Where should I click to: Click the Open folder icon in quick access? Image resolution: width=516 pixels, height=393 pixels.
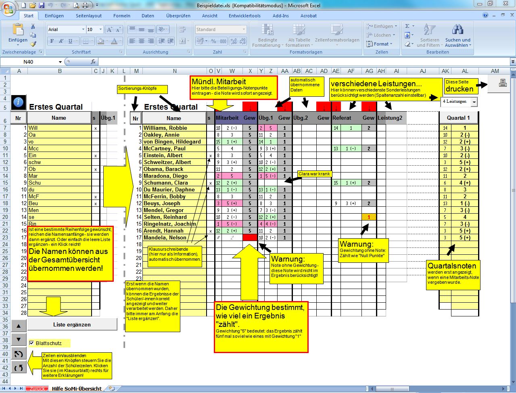click(x=32, y=5)
